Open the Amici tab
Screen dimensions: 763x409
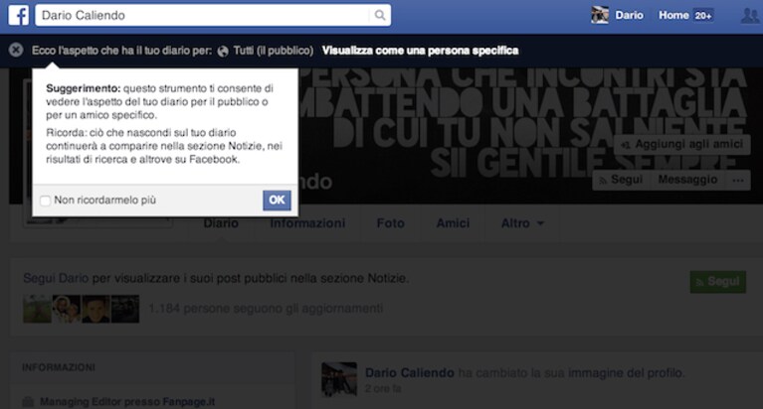click(x=453, y=223)
